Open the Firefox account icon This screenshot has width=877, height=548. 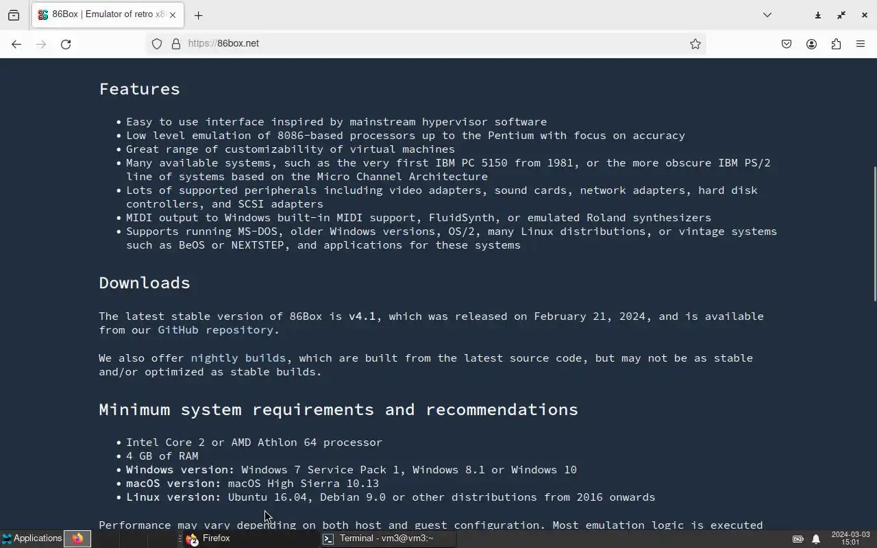pyautogui.click(x=811, y=44)
